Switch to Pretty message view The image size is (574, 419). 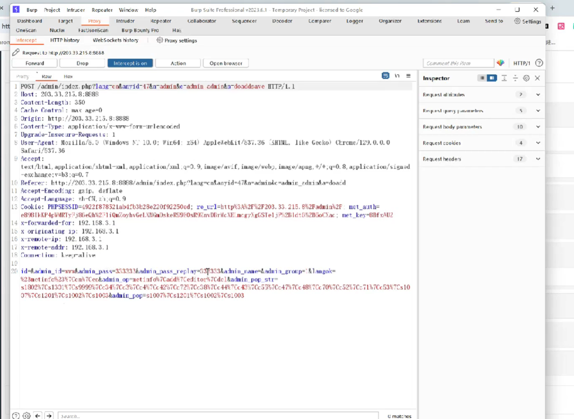22,76
